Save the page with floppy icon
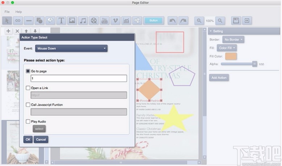 [x=236, y=21]
